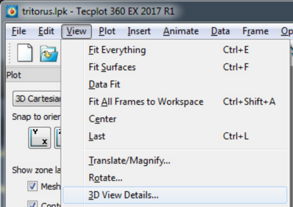The image size is (293, 207).
Task: Open 3D View Details from menu
Action: [x=123, y=195]
